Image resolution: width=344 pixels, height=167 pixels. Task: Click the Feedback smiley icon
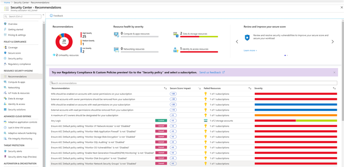coord(51,16)
